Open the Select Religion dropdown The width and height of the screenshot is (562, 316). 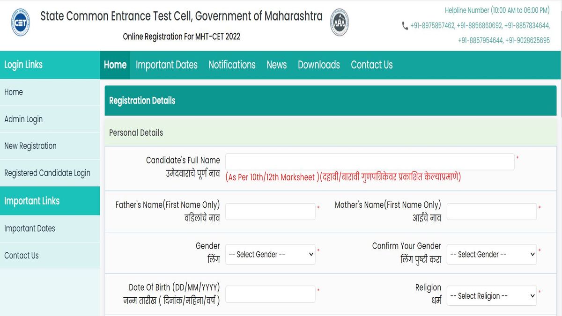pos(491,295)
